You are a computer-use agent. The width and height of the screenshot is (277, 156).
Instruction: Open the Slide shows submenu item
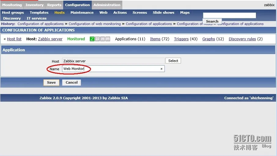(163, 13)
